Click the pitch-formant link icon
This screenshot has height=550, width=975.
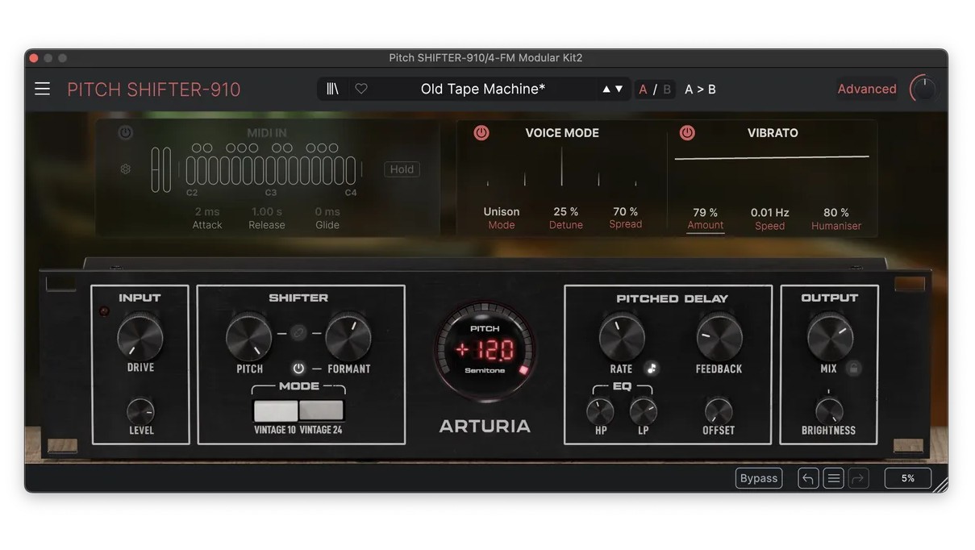298,332
